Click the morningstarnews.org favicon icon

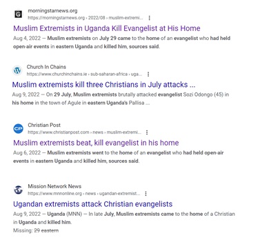[19, 14]
